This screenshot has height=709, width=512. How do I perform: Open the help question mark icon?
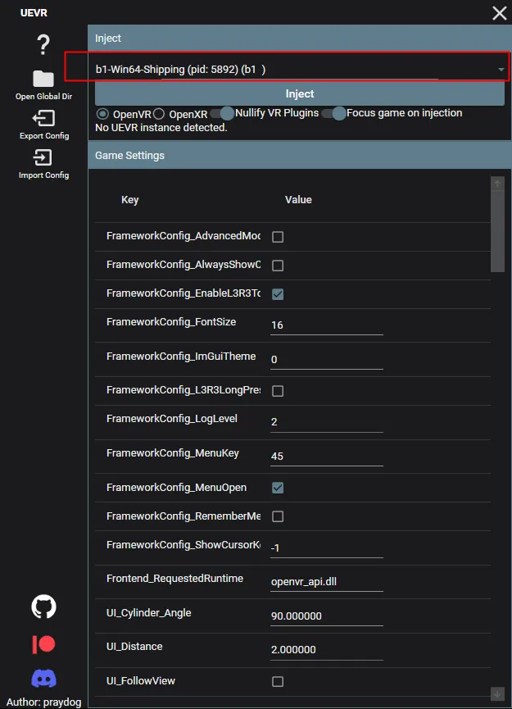pyautogui.click(x=43, y=46)
